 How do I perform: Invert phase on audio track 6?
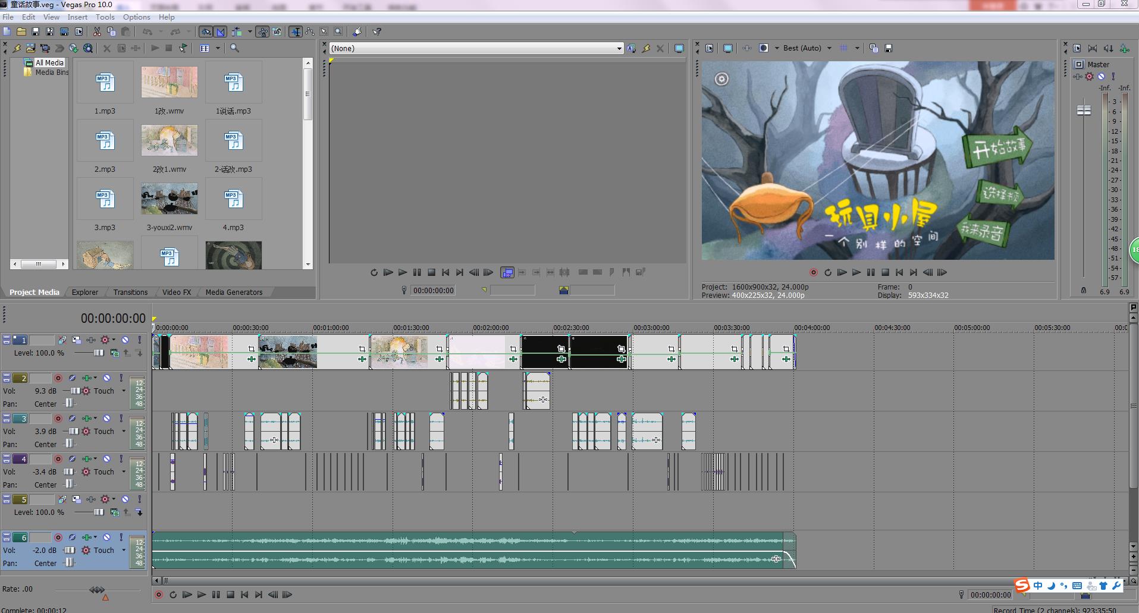pos(72,537)
